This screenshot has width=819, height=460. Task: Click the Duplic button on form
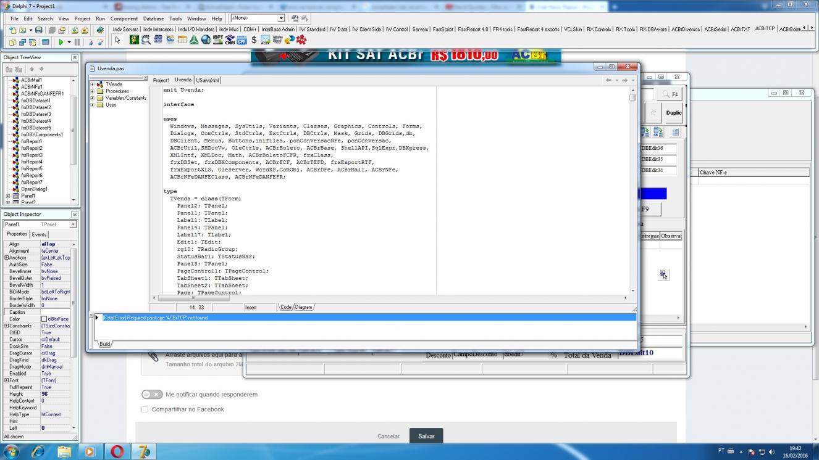click(673, 113)
